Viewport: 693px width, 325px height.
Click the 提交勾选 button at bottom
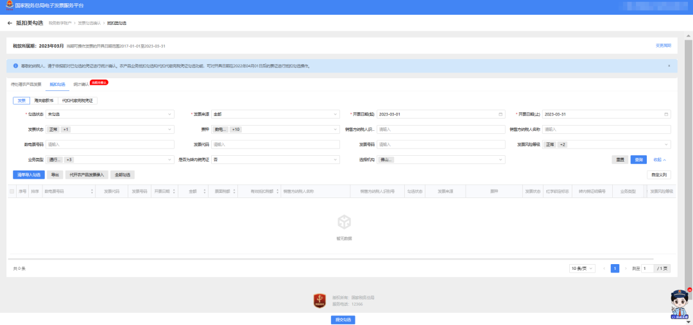[x=343, y=319]
